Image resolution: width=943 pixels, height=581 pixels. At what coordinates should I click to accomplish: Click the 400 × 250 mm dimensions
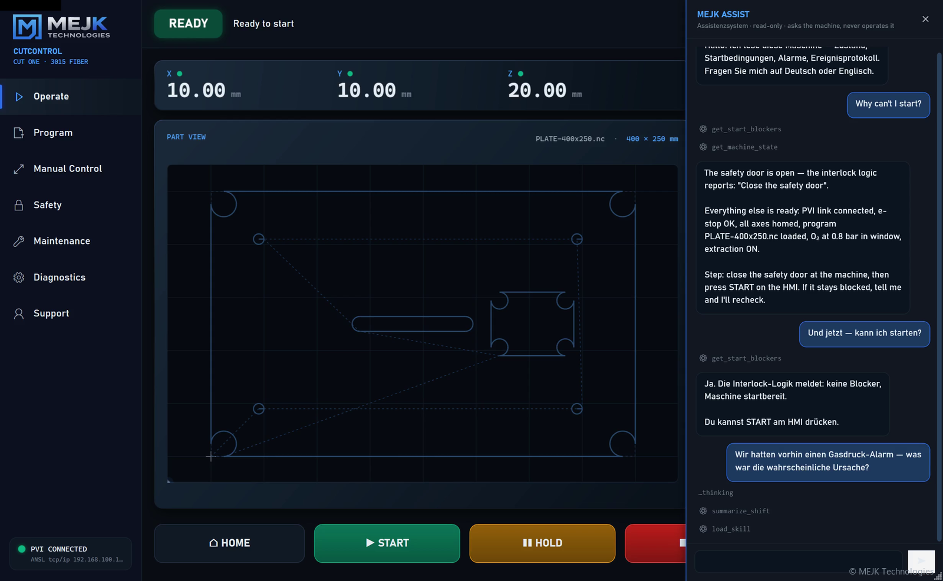click(x=652, y=139)
